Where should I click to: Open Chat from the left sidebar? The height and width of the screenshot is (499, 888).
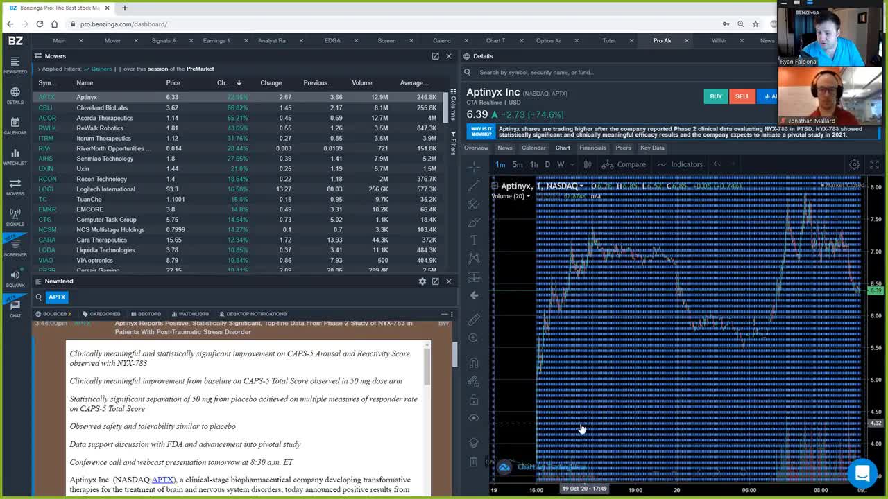point(15,308)
